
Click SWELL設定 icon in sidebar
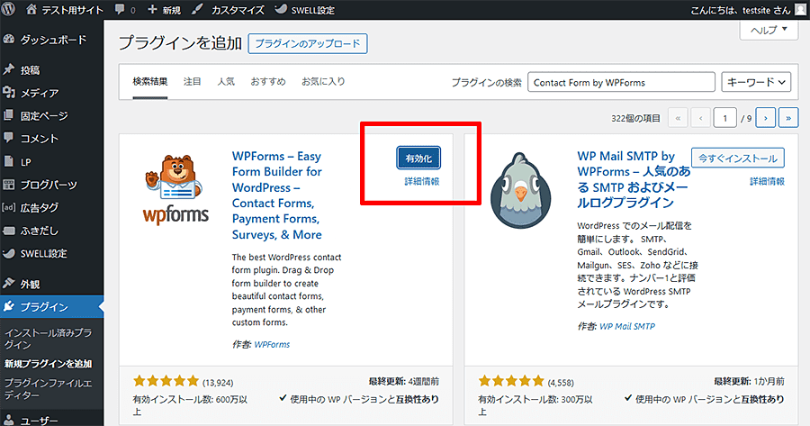pos(8,253)
